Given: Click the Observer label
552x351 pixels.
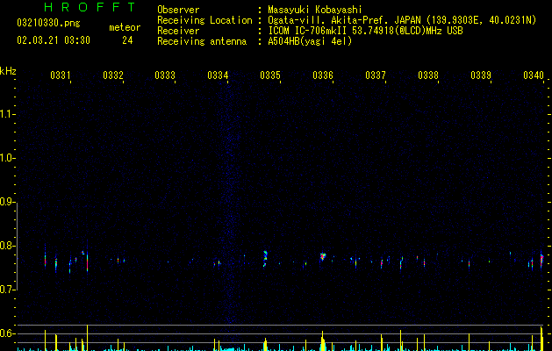Looking at the screenshot, I should pyautogui.click(x=178, y=10).
